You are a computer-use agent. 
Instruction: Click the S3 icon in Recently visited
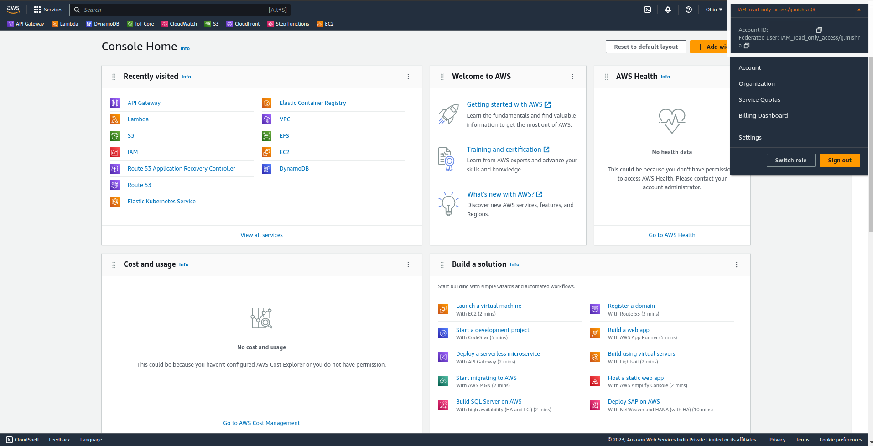(115, 136)
